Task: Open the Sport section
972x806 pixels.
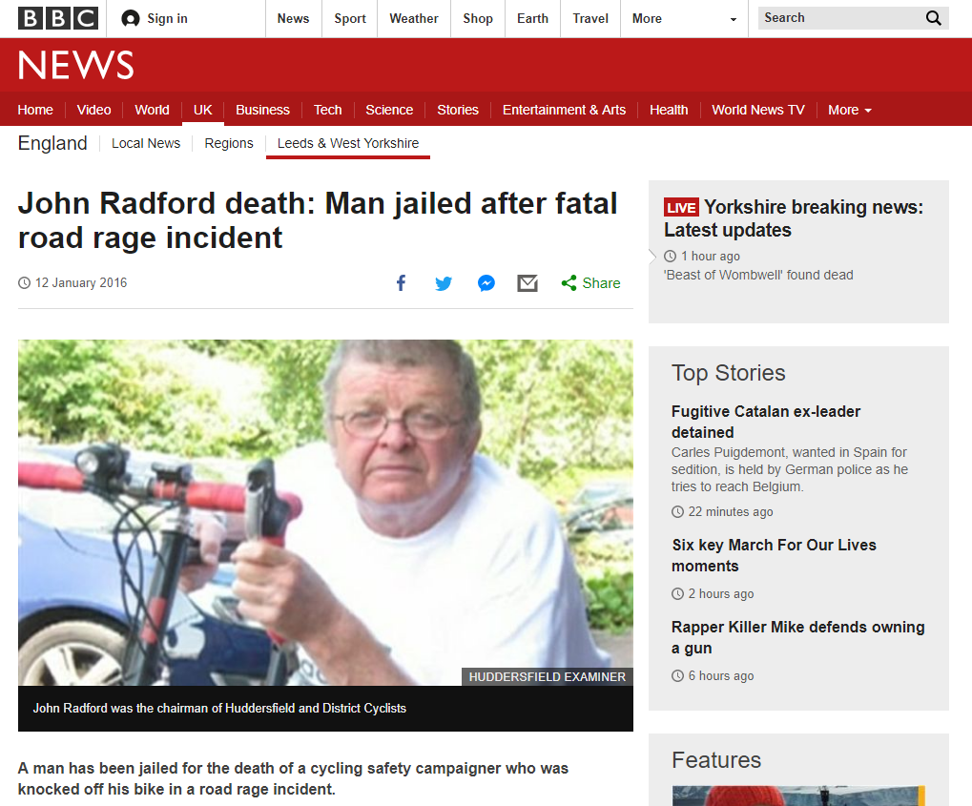Action: (x=350, y=19)
